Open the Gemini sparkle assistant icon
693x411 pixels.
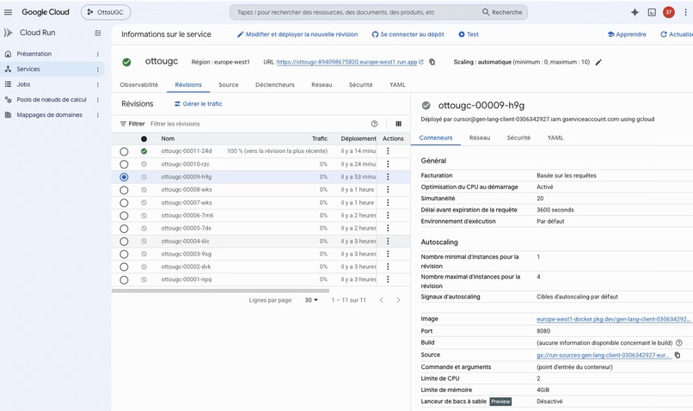click(x=635, y=12)
